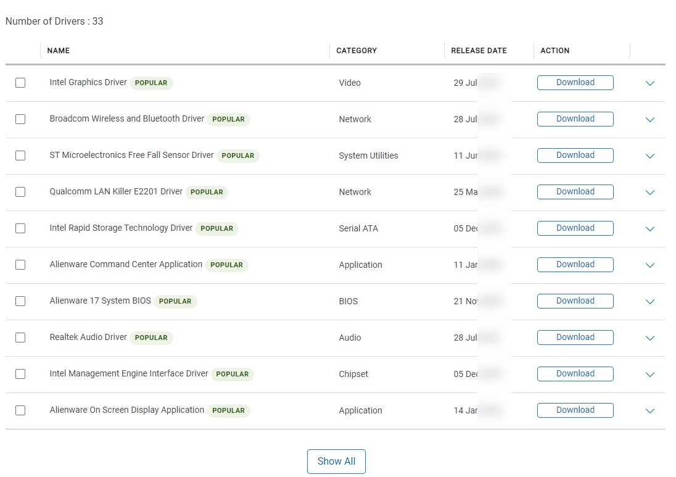676x477 pixels.
Task: Click the Number of Drivers : 33 text
Action: coord(54,21)
